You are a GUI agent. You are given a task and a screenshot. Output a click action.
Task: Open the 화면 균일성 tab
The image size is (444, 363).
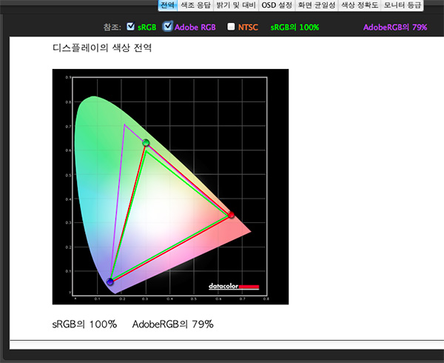pyautogui.click(x=316, y=5)
